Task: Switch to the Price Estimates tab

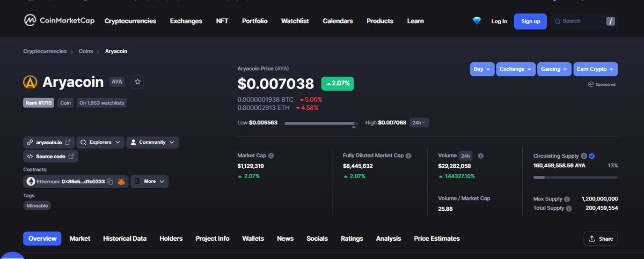Action: (x=437, y=239)
